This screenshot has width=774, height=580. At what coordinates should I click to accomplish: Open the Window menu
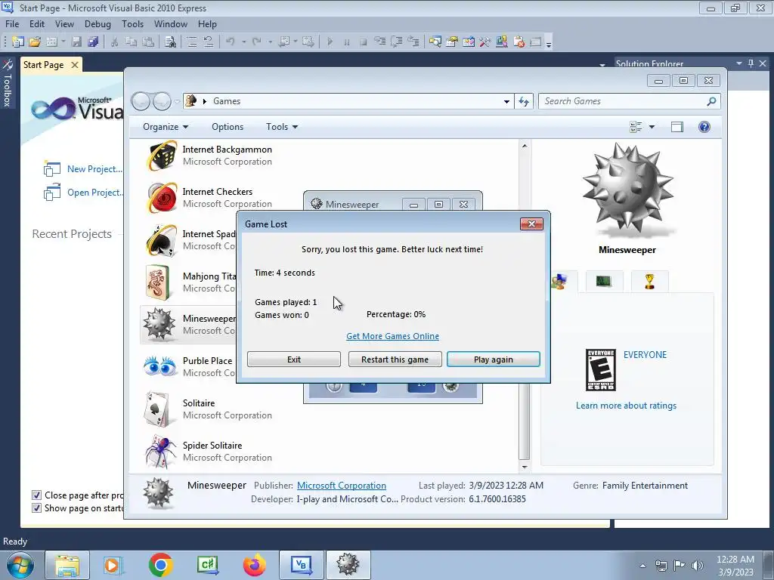[170, 24]
